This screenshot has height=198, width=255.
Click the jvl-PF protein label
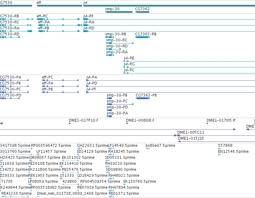coord(91,89)
